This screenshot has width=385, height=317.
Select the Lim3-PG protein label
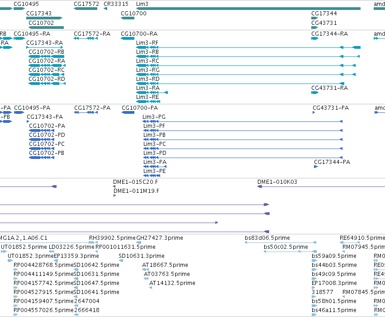point(154,117)
